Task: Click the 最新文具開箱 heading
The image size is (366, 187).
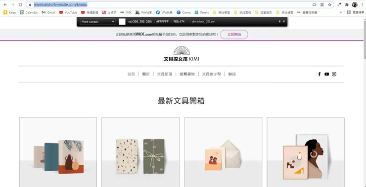Action: (181, 101)
